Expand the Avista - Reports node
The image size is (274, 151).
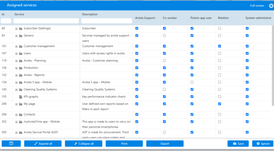(x=16, y=75)
